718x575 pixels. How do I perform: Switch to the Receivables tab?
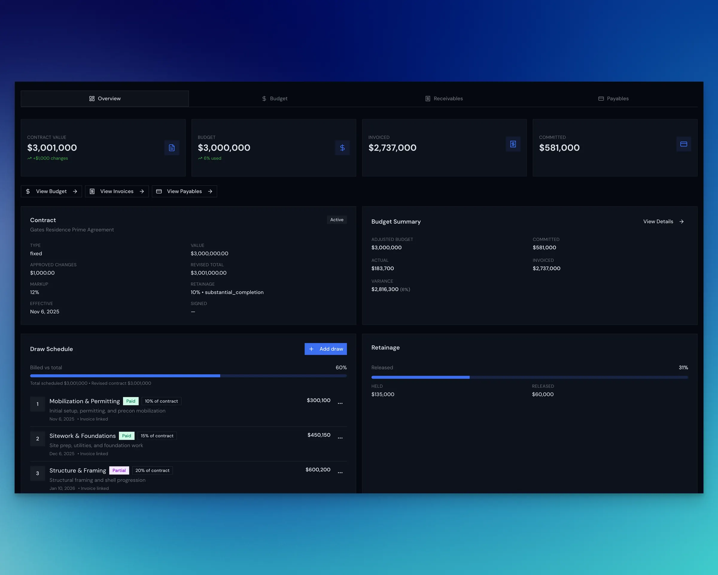coord(444,98)
